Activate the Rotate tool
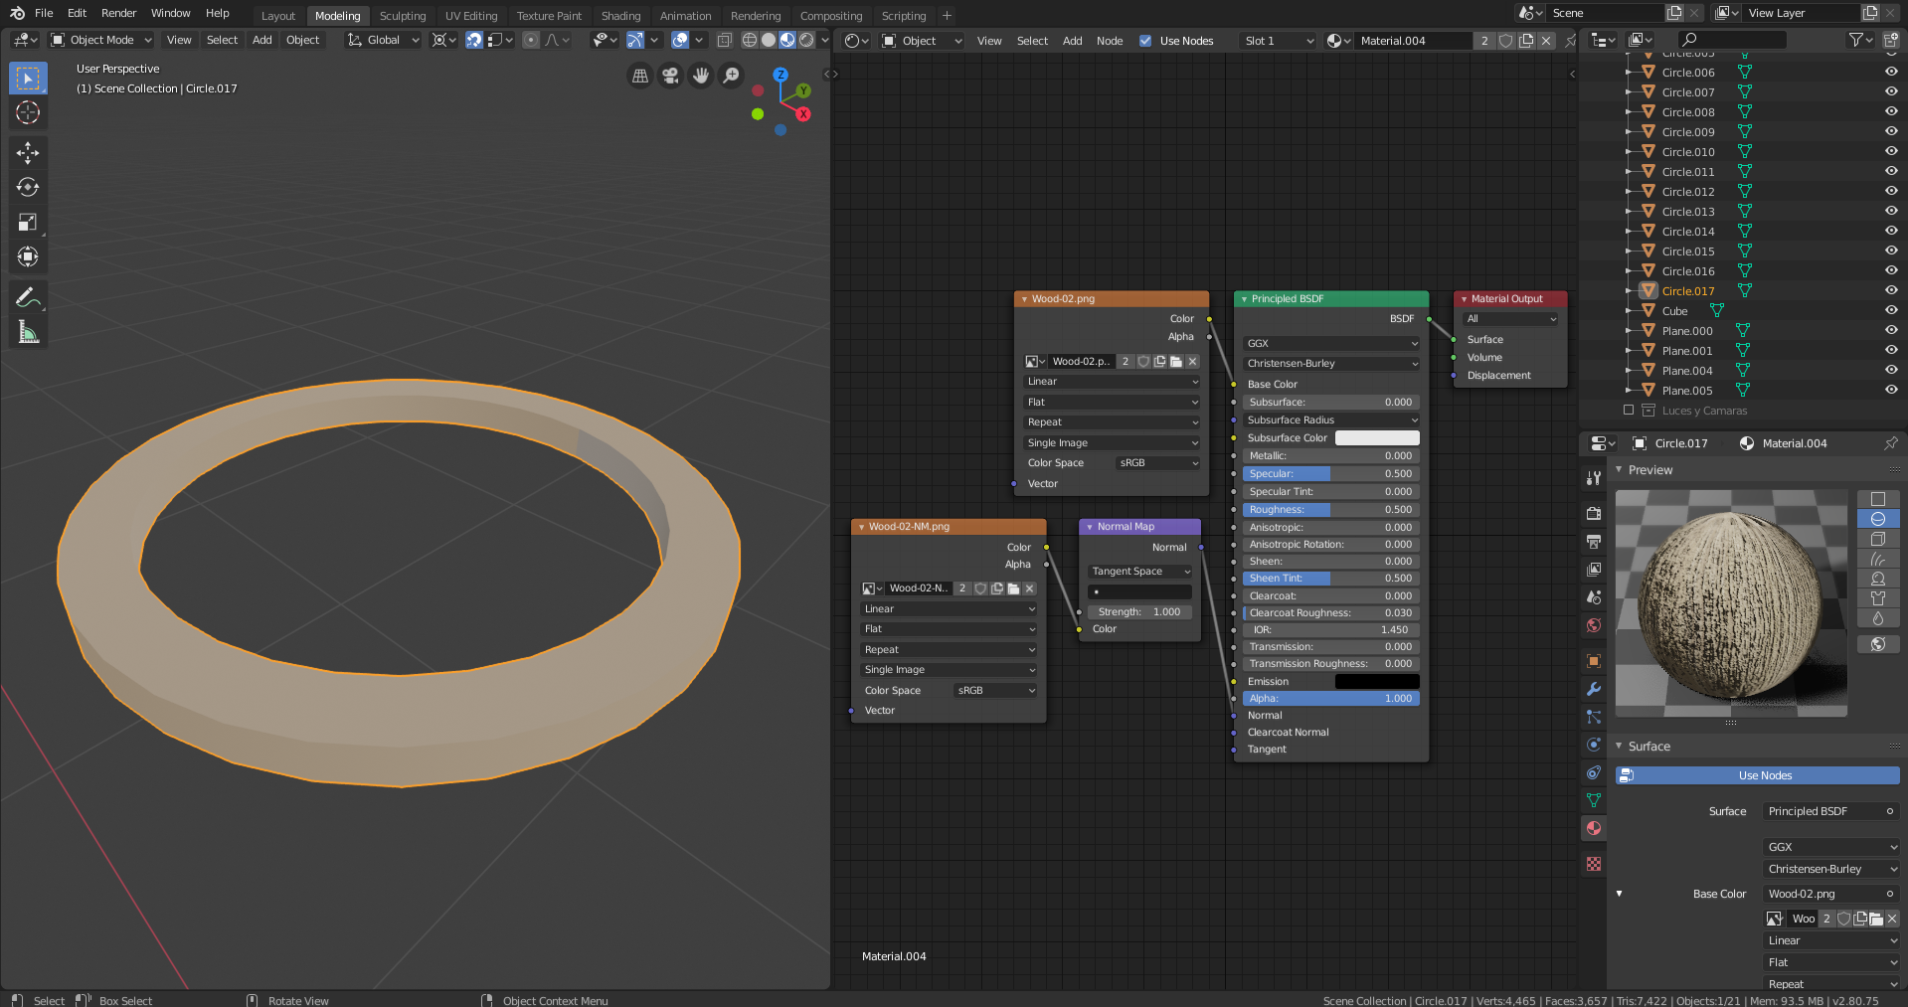 [x=28, y=187]
